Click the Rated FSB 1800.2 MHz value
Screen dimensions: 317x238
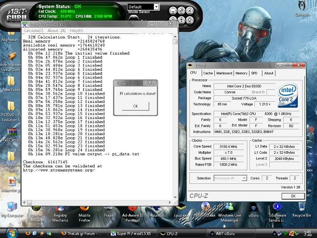tap(228, 164)
